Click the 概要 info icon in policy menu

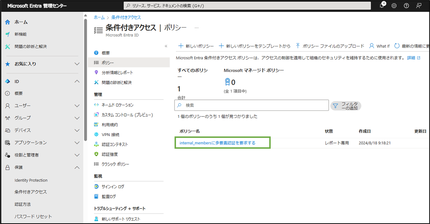(96, 53)
